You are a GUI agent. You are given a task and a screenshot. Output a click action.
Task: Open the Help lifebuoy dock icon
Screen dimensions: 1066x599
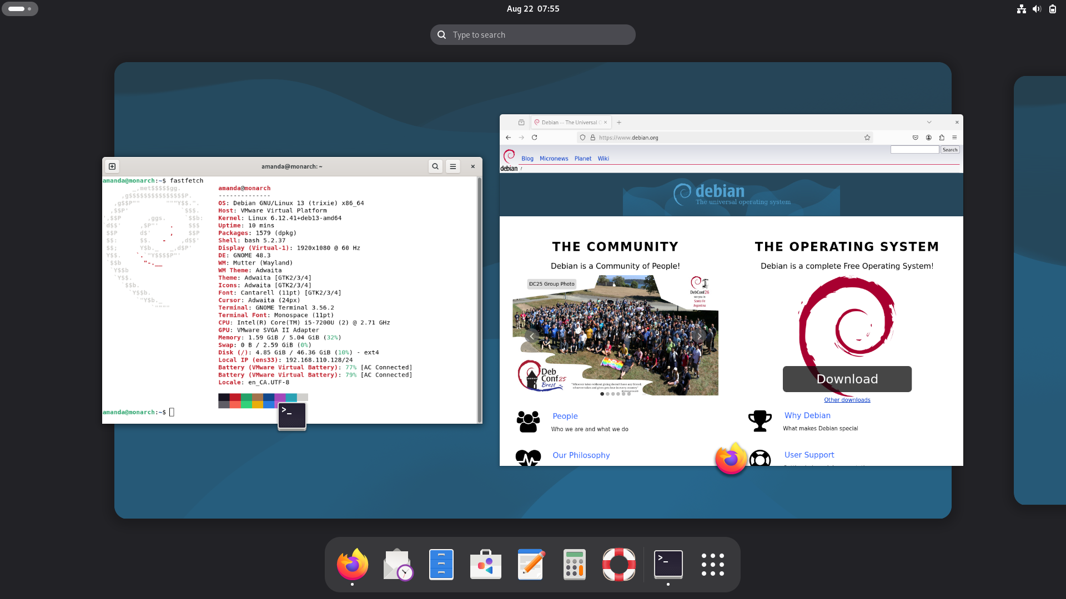point(619,565)
